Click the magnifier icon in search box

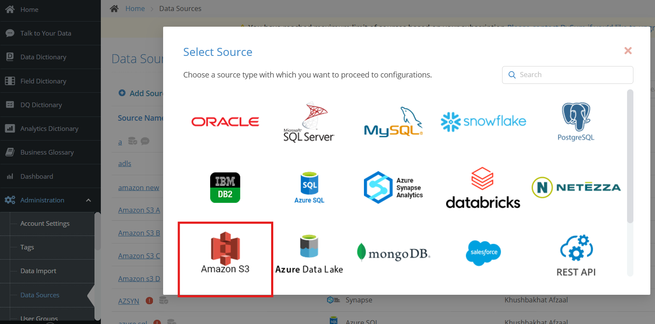[x=512, y=75]
